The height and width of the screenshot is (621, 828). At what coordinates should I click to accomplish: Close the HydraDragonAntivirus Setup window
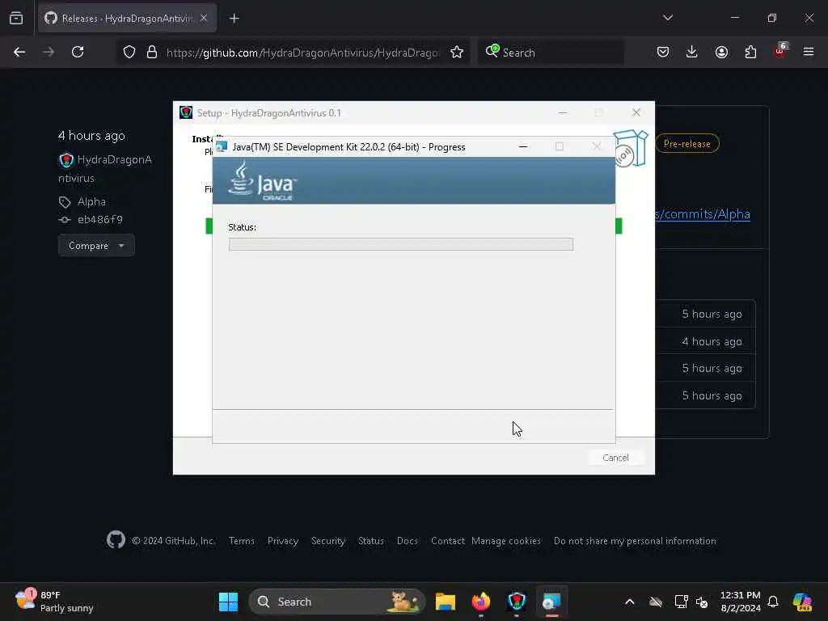pyautogui.click(x=636, y=113)
